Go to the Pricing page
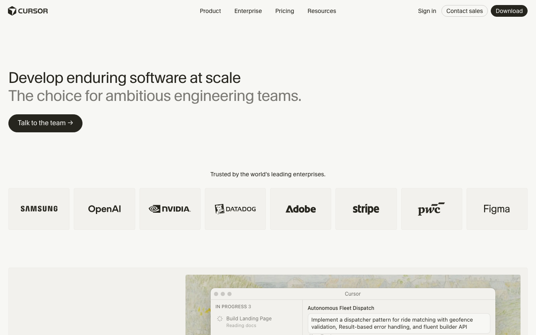Viewport: 536px width, 335px height. 284,11
